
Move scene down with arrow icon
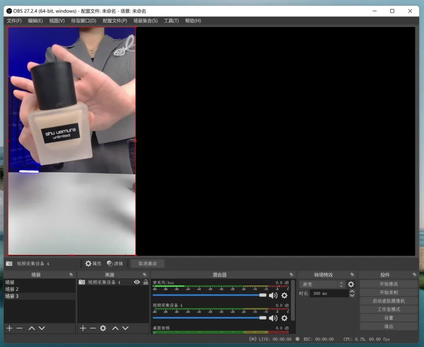[42, 328]
